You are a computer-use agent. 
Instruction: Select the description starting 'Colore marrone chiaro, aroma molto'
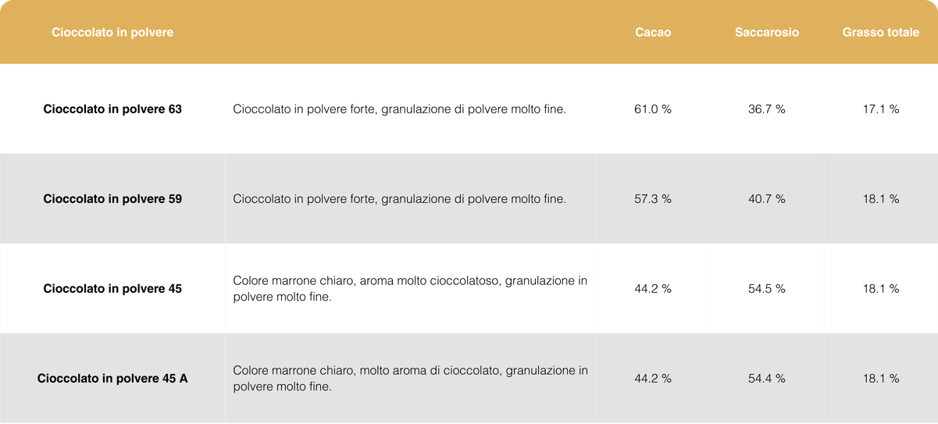[x=410, y=289]
